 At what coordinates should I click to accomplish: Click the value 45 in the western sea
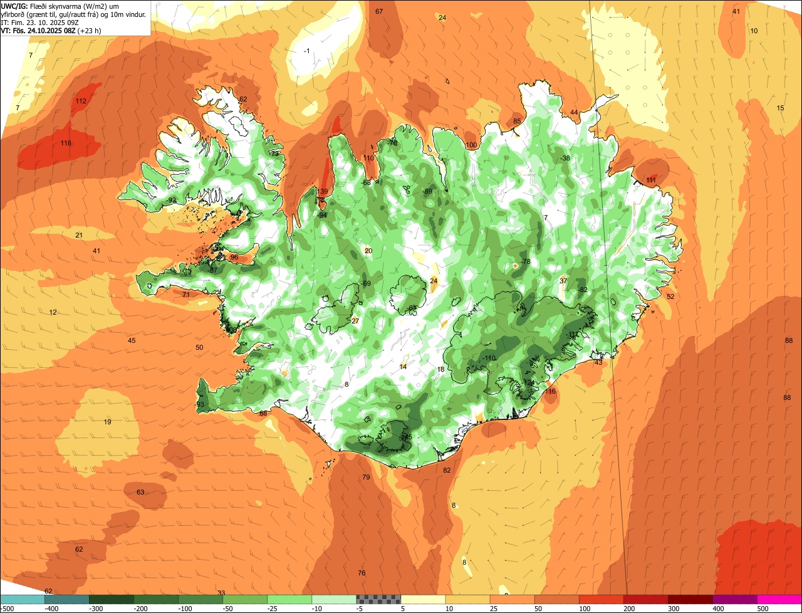(x=132, y=341)
